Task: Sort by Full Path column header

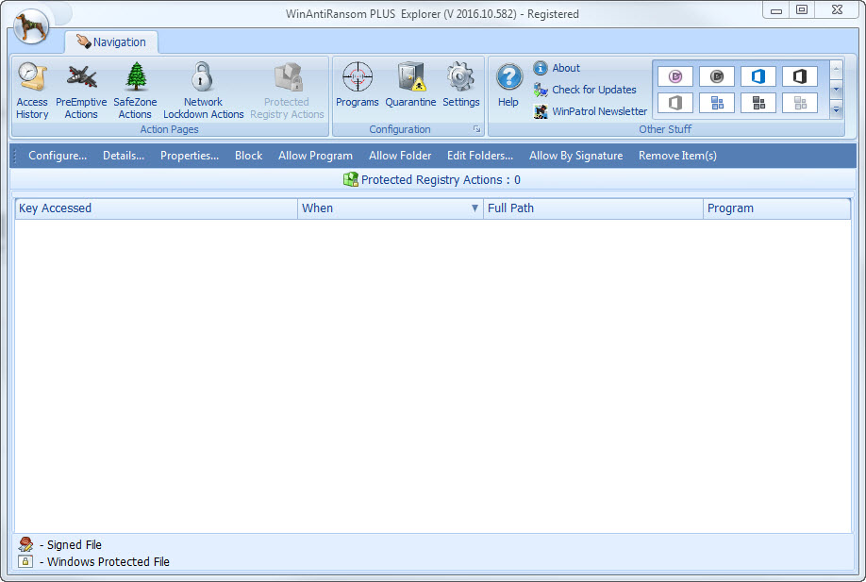Action: pyautogui.click(x=593, y=208)
